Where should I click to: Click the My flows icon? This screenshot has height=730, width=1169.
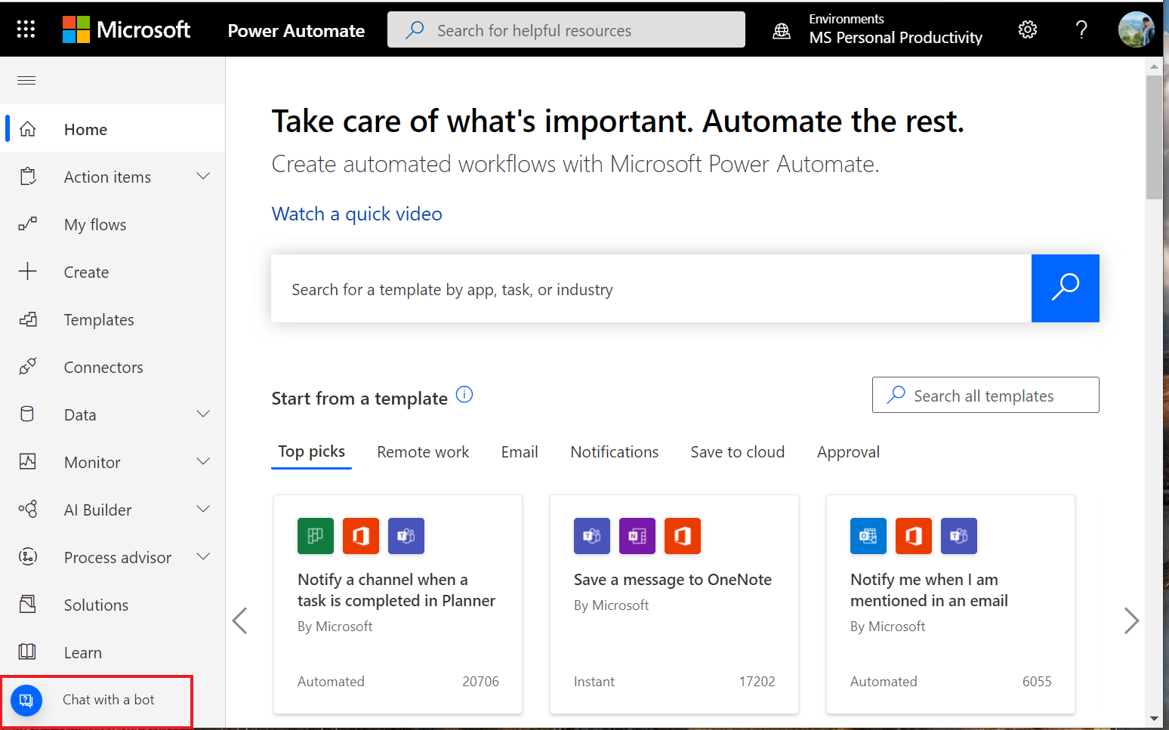click(x=28, y=224)
